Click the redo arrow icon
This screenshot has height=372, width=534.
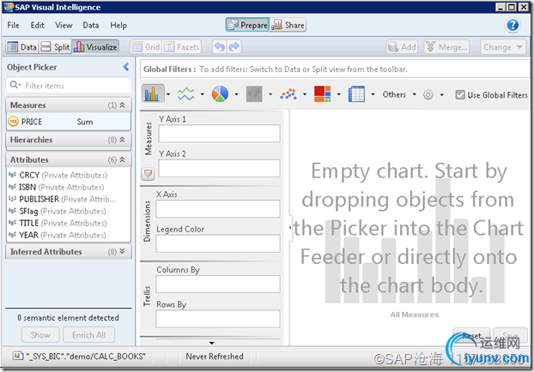click(x=234, y=47)
